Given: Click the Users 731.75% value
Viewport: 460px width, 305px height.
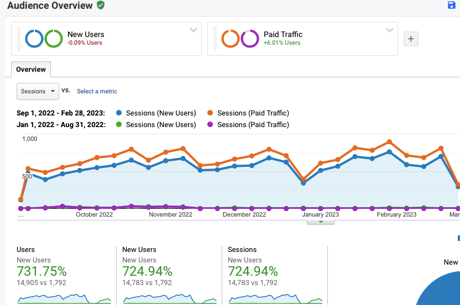Looking at the screenshot, I should coord(41,271).
